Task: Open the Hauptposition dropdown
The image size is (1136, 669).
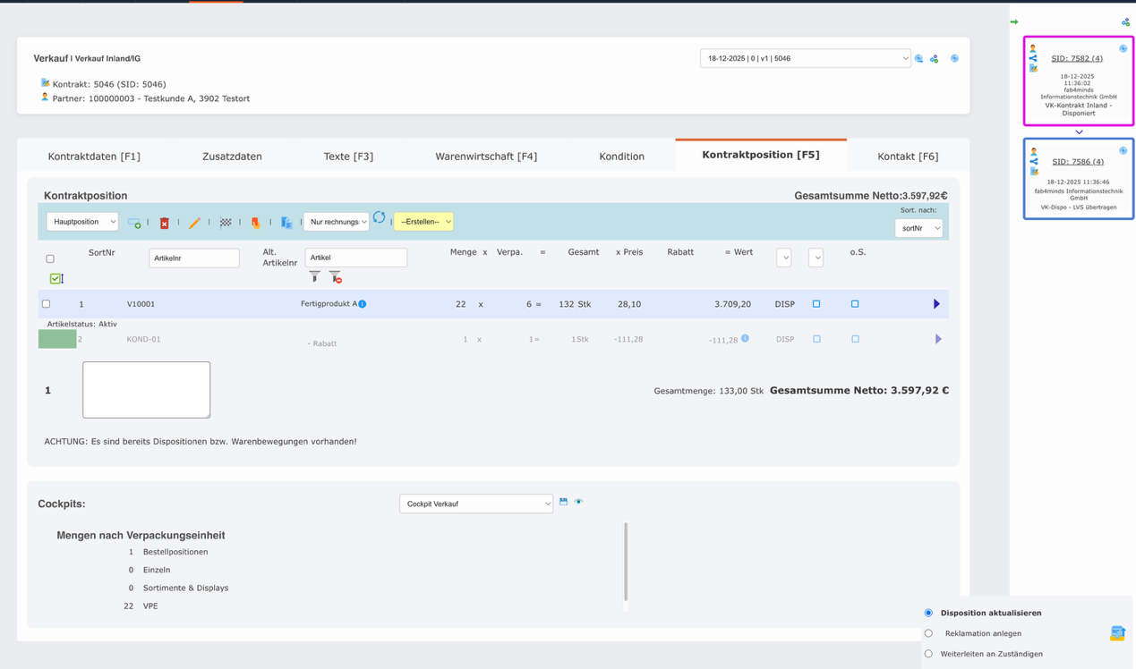Action: coord(82,222)
